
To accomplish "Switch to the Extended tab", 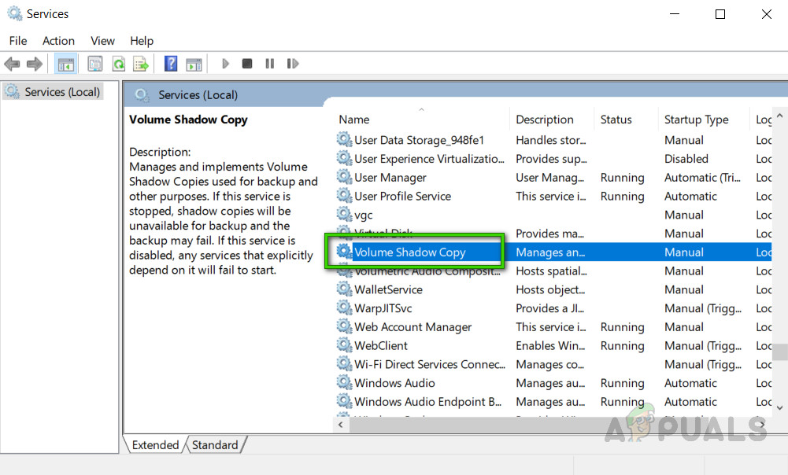I will (155, 445).
